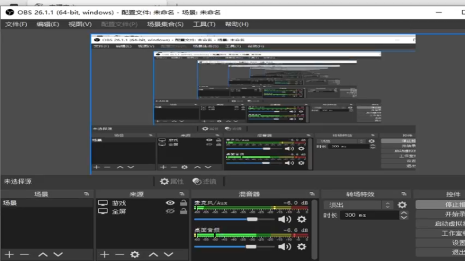Open 麦克风/Aux audio settings gear

click(301, 219)
